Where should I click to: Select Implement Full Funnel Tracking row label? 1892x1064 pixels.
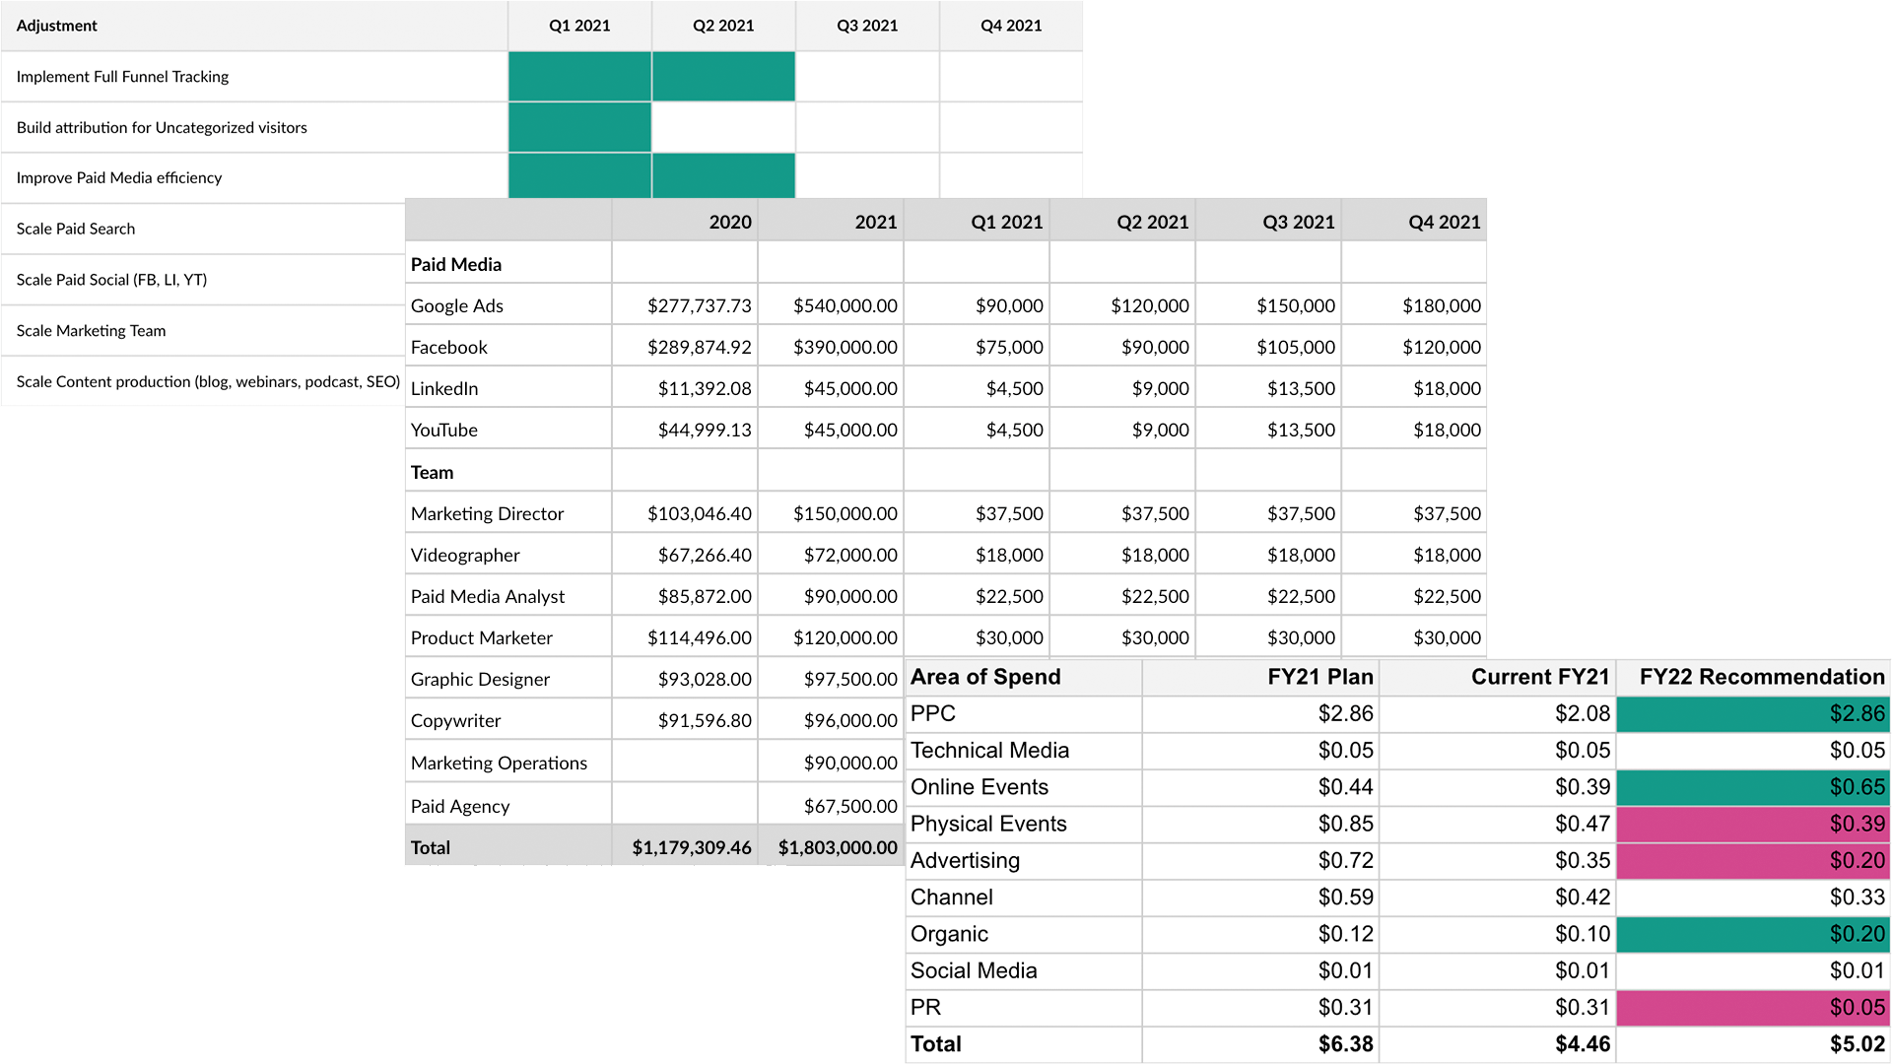coord(122,77)
